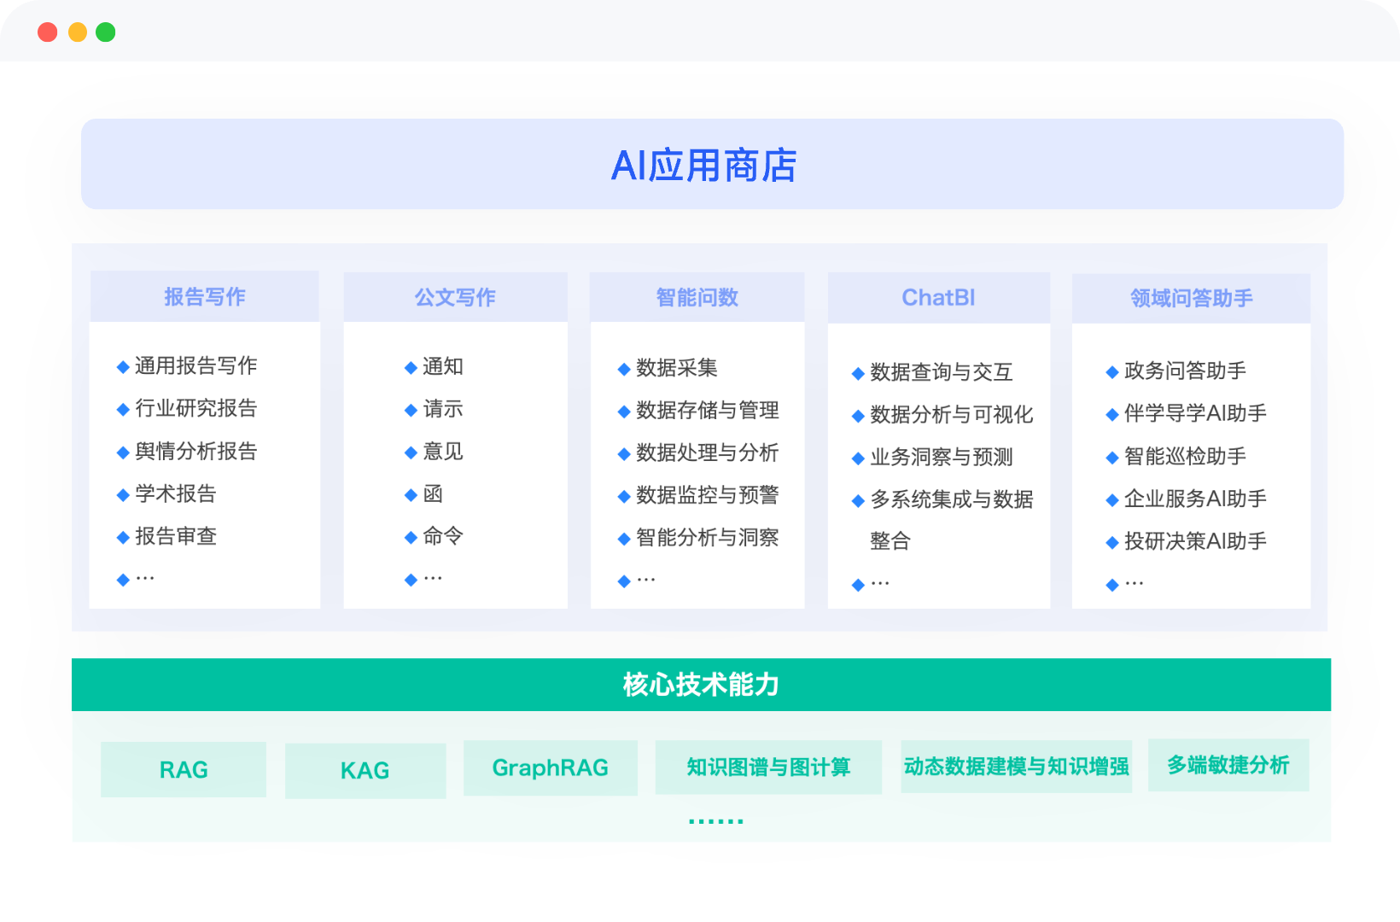Open the ChatBI column header
This screenshot has width=1400, height=922.
click(939, 297)
